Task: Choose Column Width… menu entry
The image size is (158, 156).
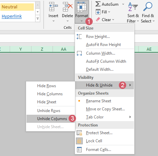Action: pos(104,53)
